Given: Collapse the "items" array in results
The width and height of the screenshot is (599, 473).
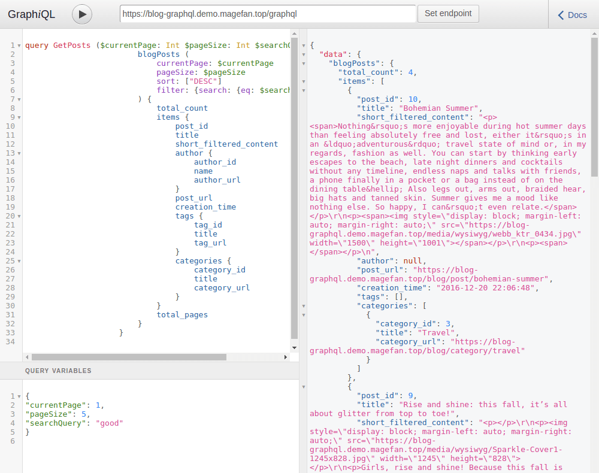Looking at the screenshot, I should [x=304, y=81].
